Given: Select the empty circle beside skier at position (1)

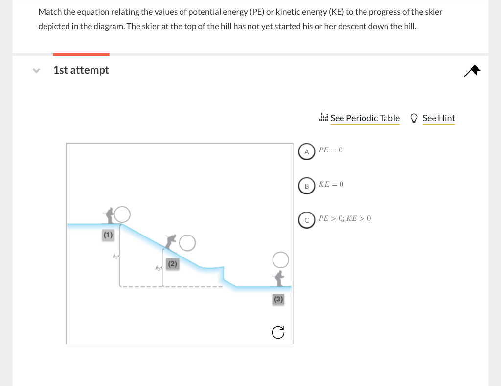Looking at the screenshot, I should click(x=121, y=214).
